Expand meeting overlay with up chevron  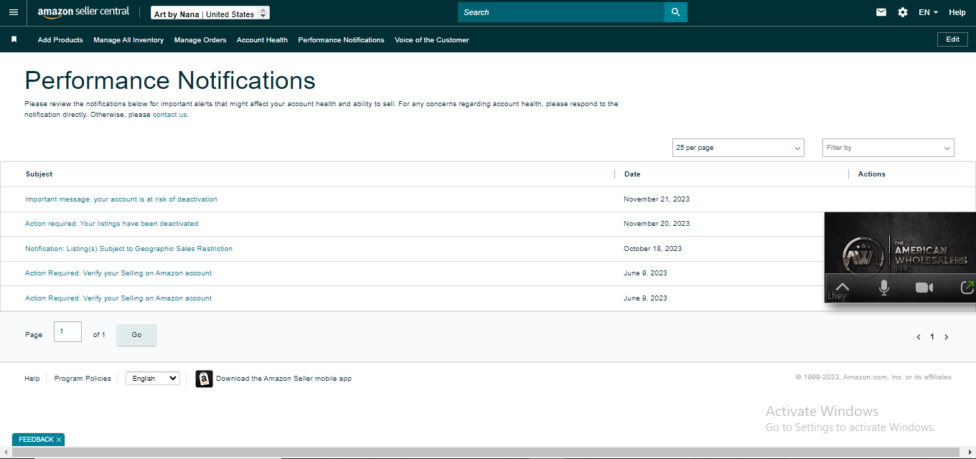843,286
